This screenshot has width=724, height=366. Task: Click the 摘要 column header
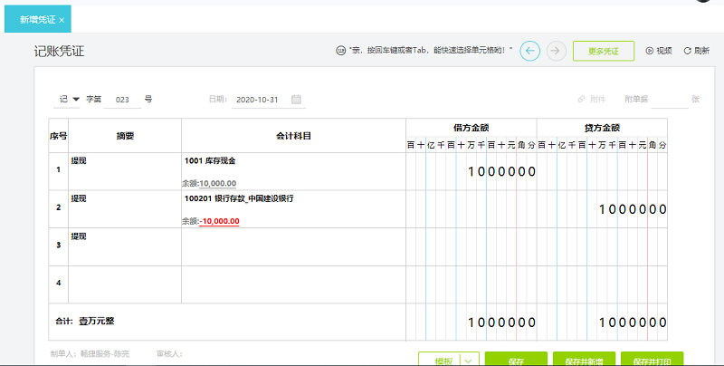tap(125, 136)
